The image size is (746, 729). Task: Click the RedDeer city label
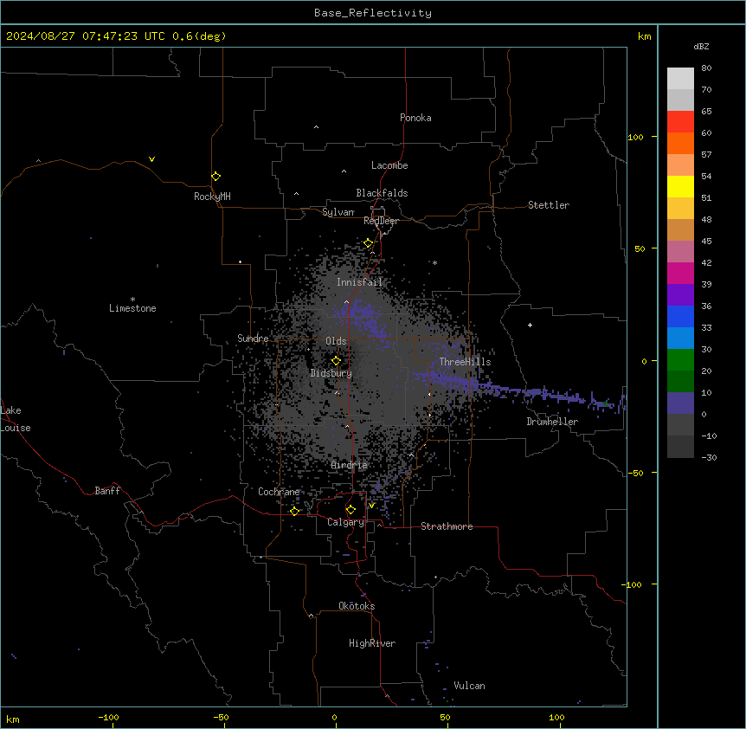click(x=381, y=221)
